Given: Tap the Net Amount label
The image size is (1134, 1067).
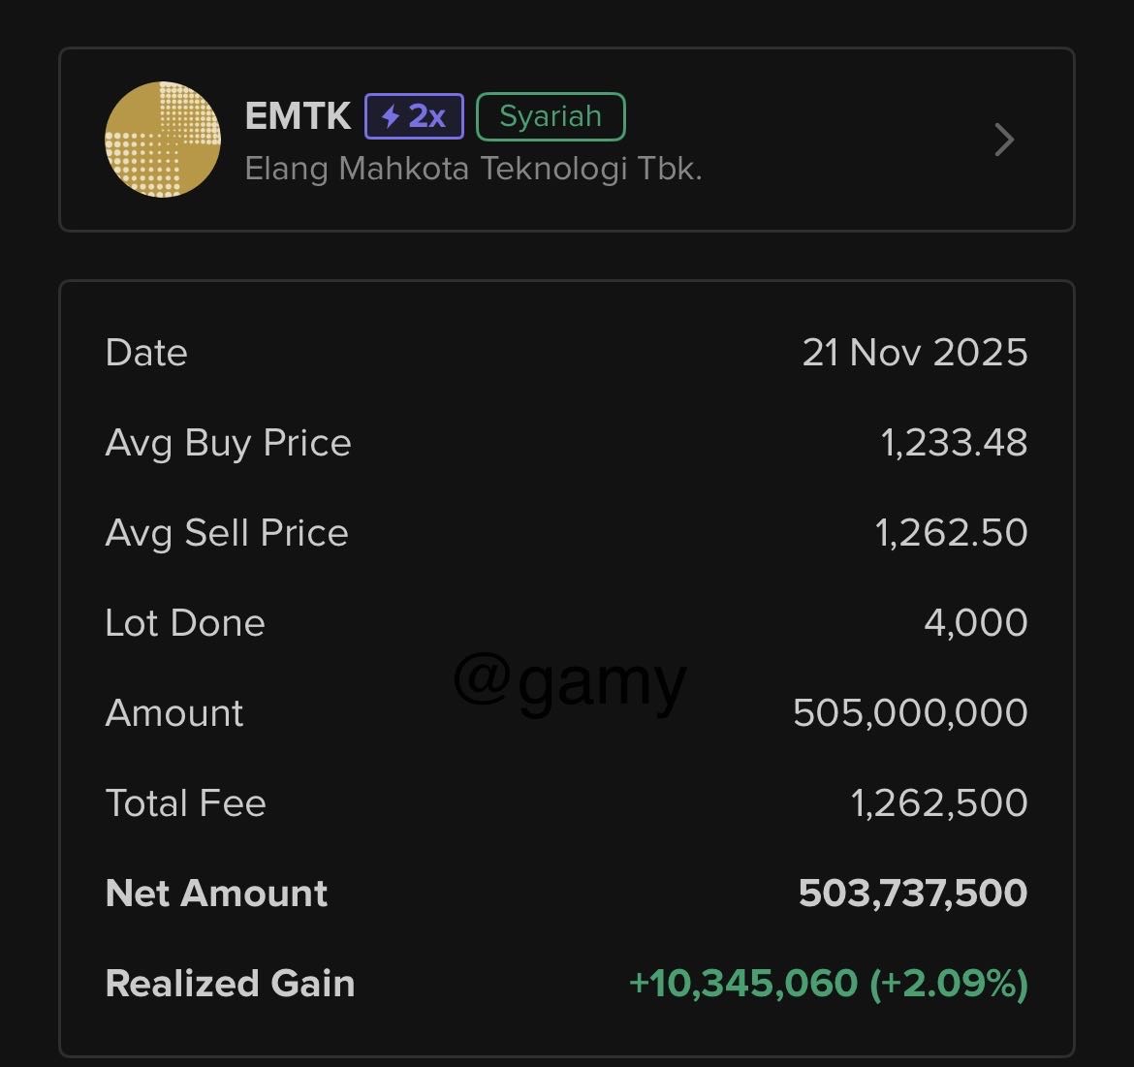Looking at the screenshot, I should [x=216, y=893].
